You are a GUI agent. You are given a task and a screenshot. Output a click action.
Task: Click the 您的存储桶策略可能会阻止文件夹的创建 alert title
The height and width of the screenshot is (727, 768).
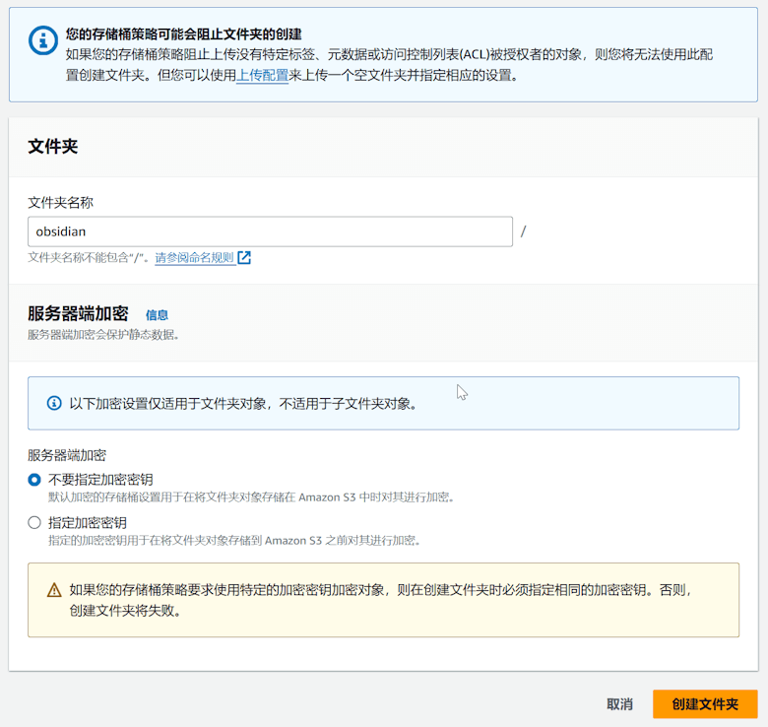[x=183, y=34]
